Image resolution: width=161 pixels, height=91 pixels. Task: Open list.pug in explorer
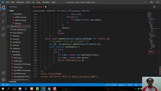tap(18, 24)
